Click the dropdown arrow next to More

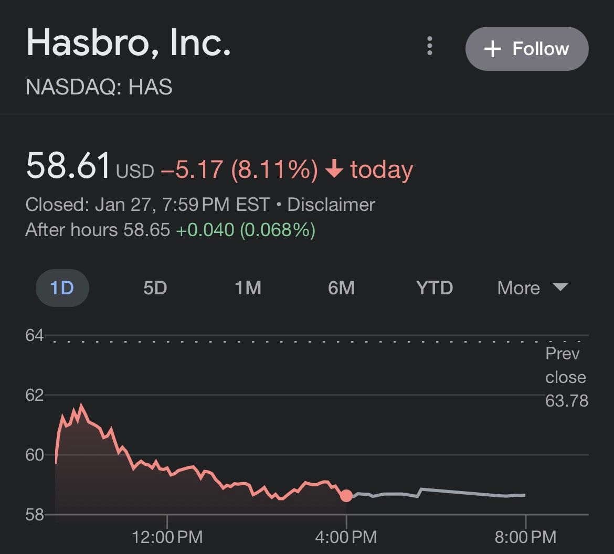pos(560,287)
